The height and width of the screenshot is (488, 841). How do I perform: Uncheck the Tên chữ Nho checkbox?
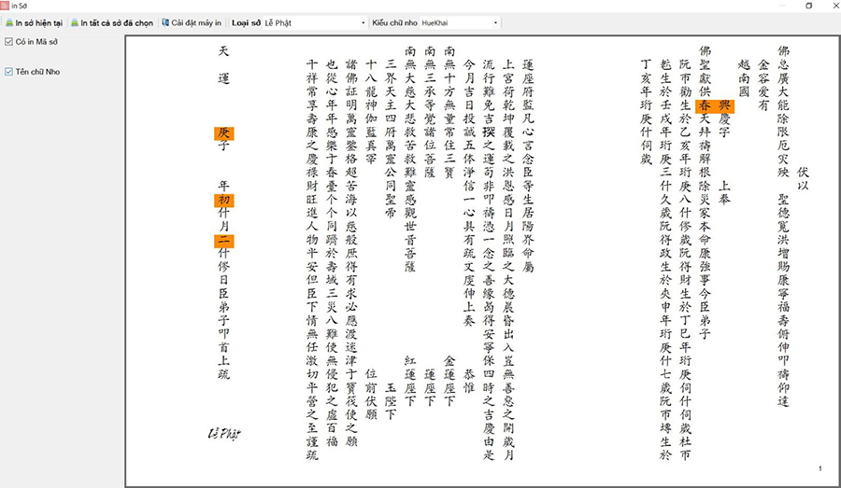pos(8,72)
